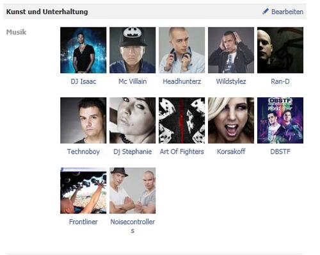The image size is (320, 255).
Task: Open the Korsakoff photo
Action: tap(231, 120)
